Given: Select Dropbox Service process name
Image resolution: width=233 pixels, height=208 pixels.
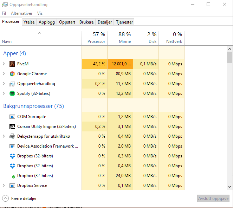Looking at the screenshot, I should pyautogui.click(x=32, y=186).
